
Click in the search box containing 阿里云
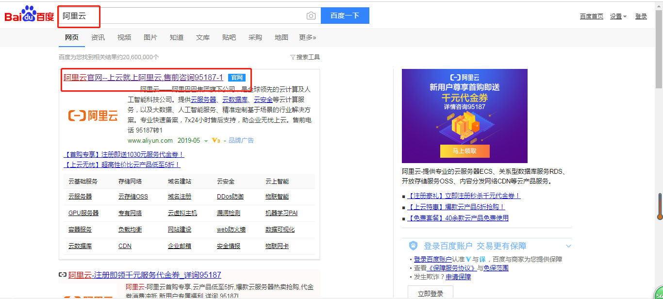tap(189, 16)
